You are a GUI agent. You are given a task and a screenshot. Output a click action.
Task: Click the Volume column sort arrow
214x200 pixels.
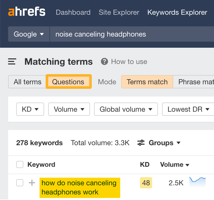pyautogui.click(x=187, y=165)
